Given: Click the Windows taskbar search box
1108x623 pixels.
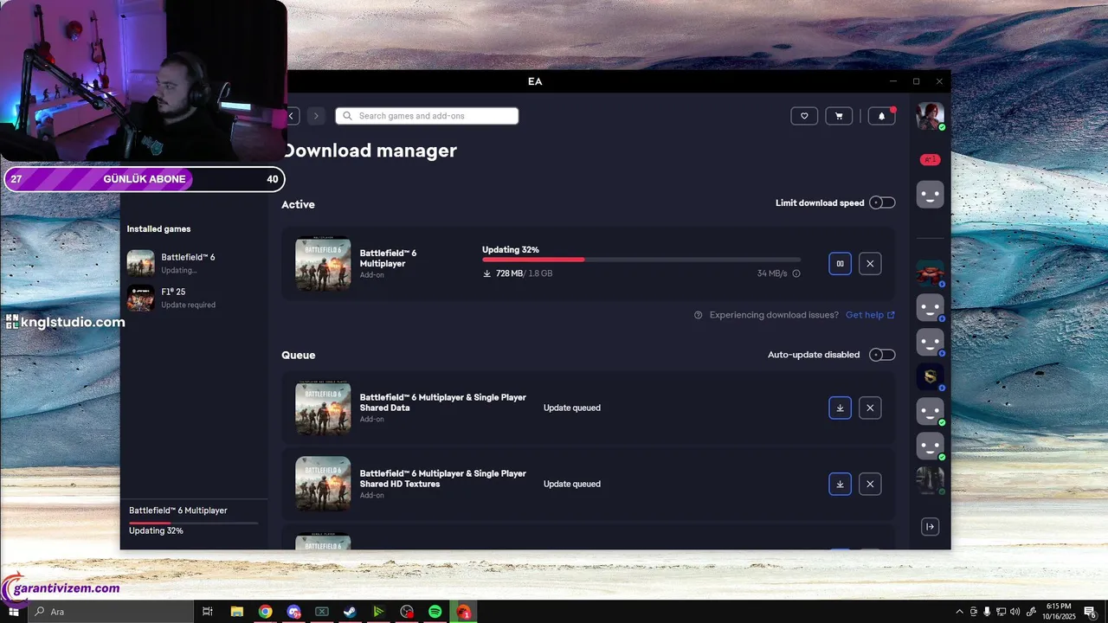Looking at the screenshot, I should 110,612.
